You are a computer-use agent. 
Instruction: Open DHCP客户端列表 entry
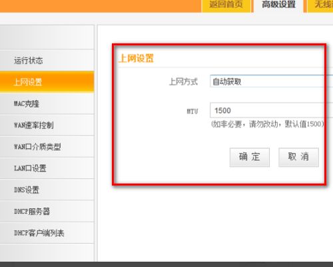click(x=47, y=233)
